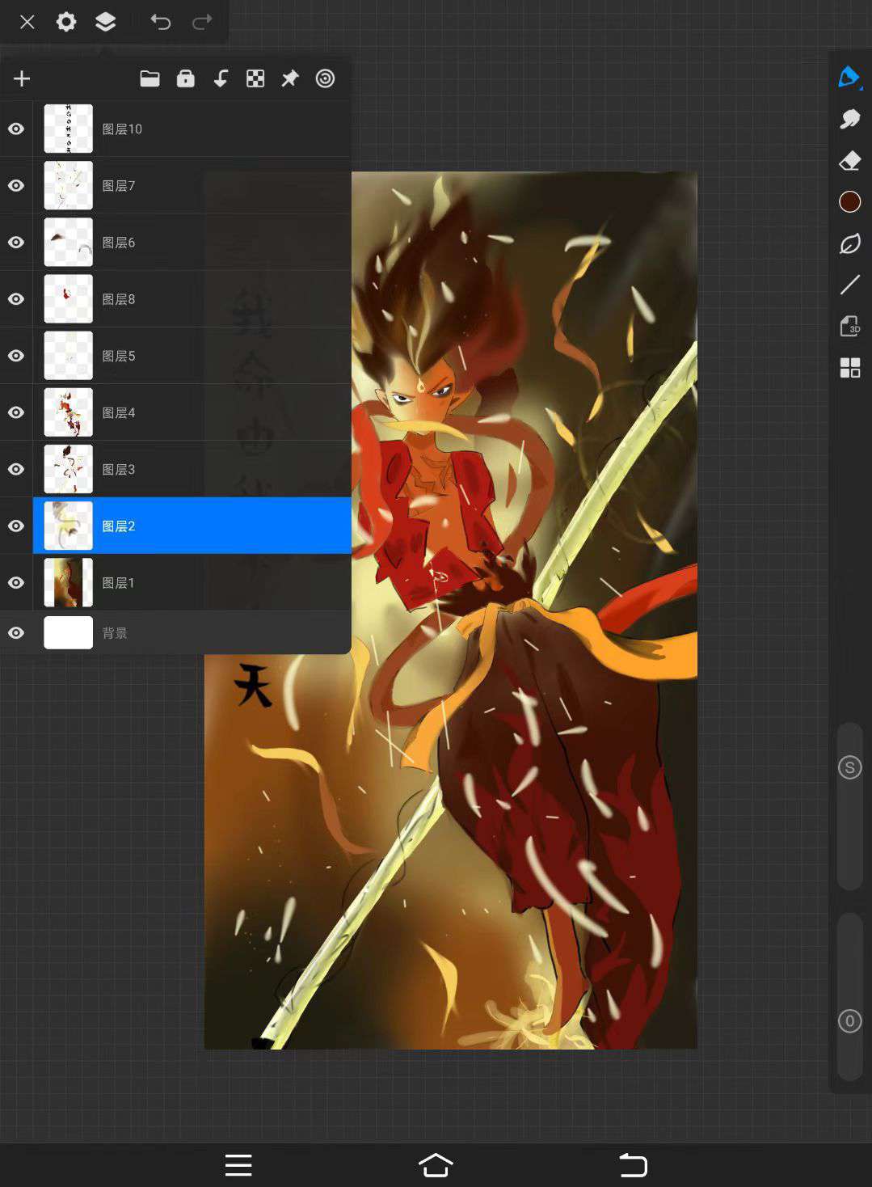Viewport: 872px width, 1187px height.
Task: Hide layer 图层5
Action: tap(16, 355)
